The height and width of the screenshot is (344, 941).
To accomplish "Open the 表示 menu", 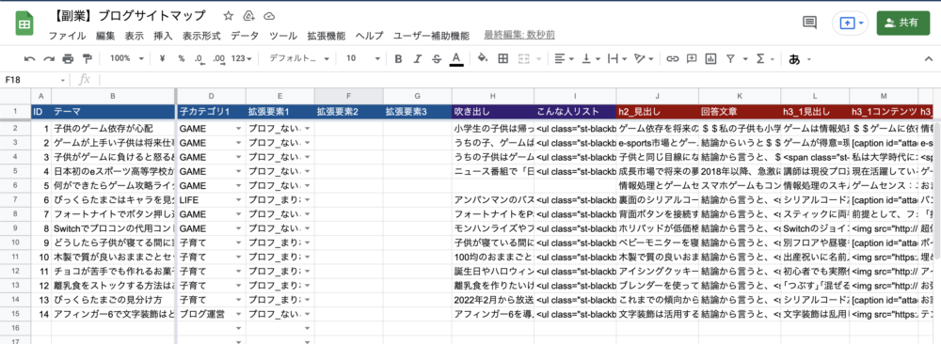I will coord(134,36).
